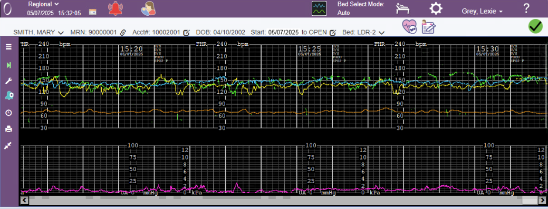Click the oval logo icon
548x209 pixels.
click(7, 9)
